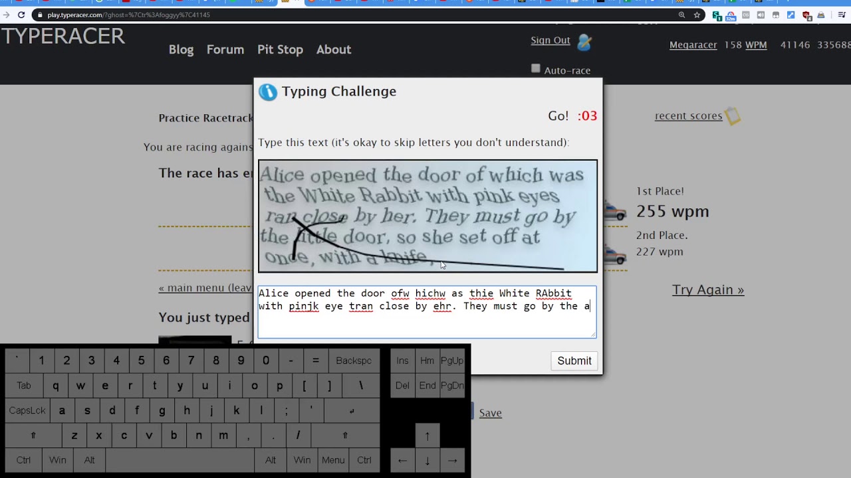851x478 pixels.
Task: Click the Ins key on the on-screen keyboard
Action: pyautogui.click(x=402, y=360)
